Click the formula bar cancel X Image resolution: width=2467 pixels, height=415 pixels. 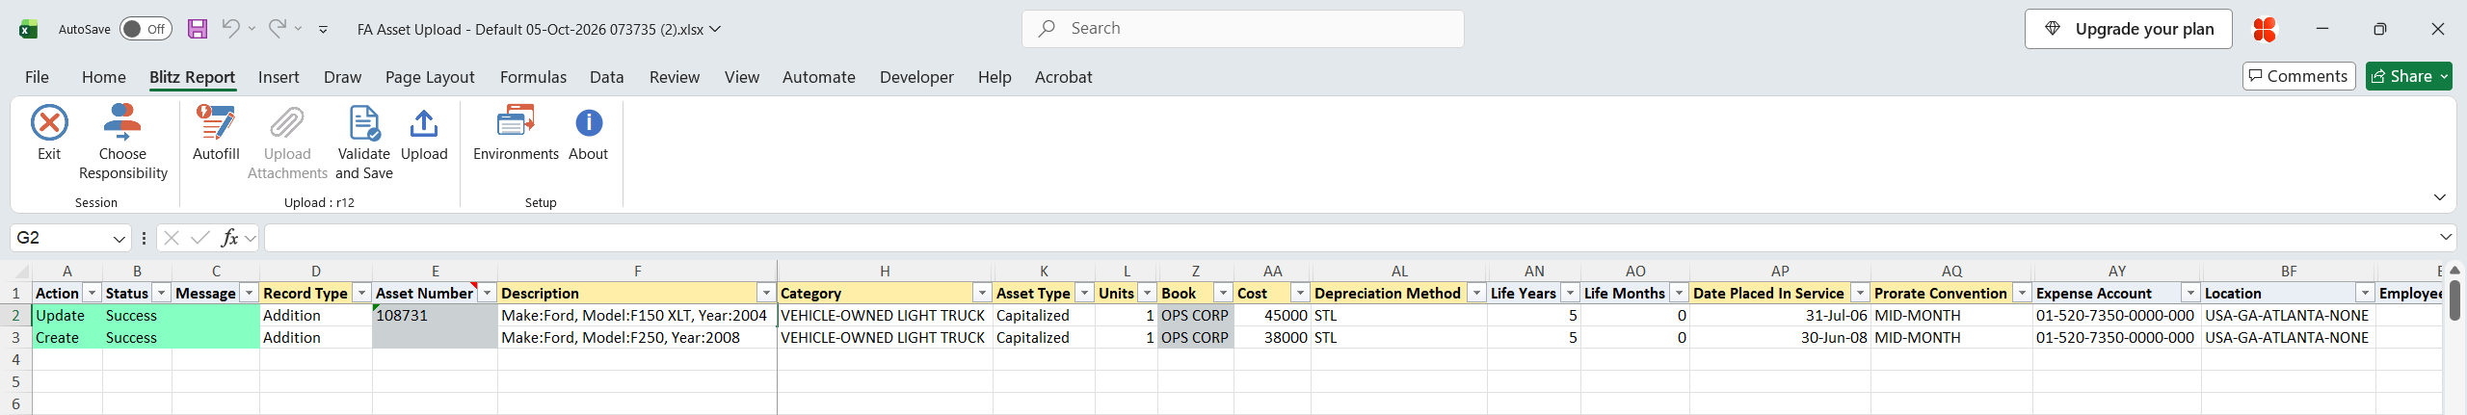[172, 238]
